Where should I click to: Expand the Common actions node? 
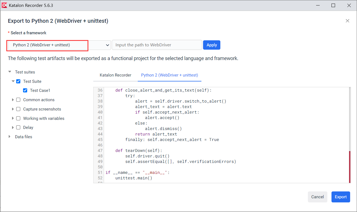[x=13, y=100]
